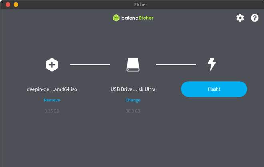
Task: Remove the selected deepin ISO image
Action: (x=52, y=100)
